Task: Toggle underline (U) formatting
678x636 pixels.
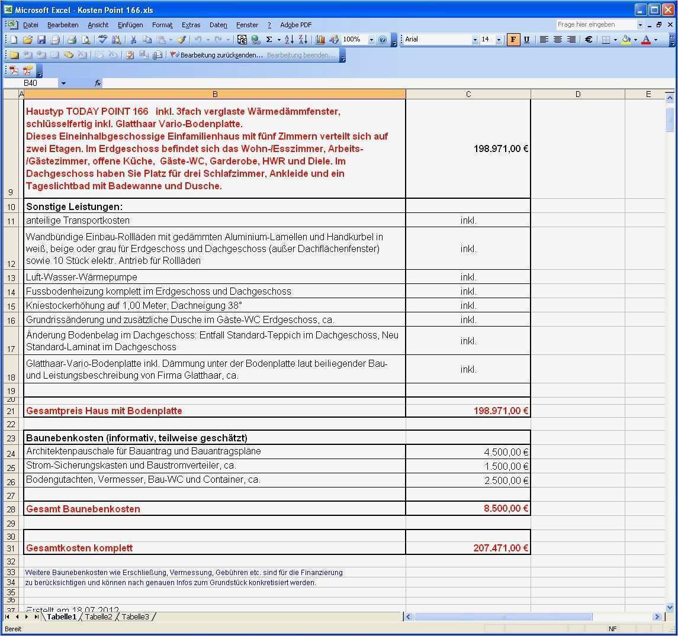Action: coord(526,40)
